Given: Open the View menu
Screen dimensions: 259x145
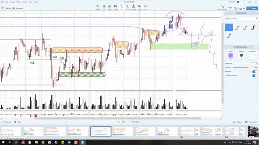Looking at the screenshot, I should pyautogui.click(x=31, y=2).
